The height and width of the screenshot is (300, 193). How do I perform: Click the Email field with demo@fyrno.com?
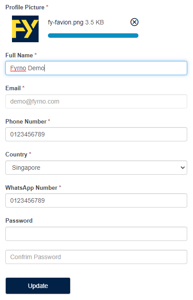[x=96, y=101]
